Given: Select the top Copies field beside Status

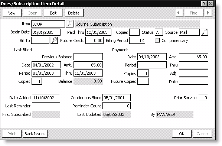Looking at the screenshot, I should click(134, 32).
